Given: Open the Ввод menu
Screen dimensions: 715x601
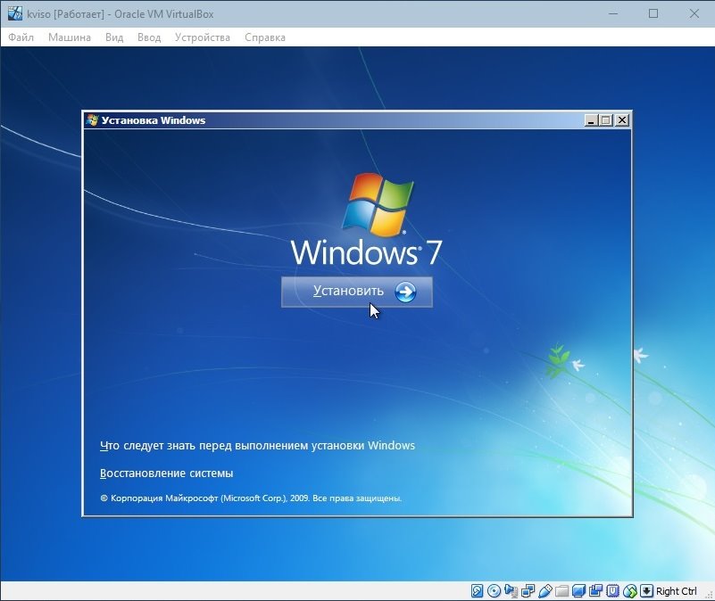Looking at the screenshot, I should tap(149, 37).
